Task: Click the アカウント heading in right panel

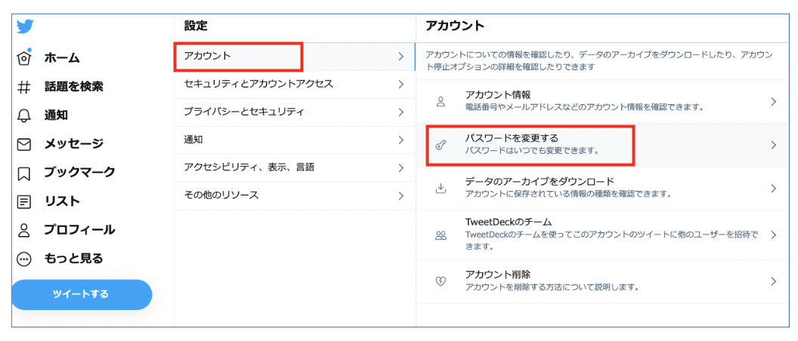Action: point(455,26)
